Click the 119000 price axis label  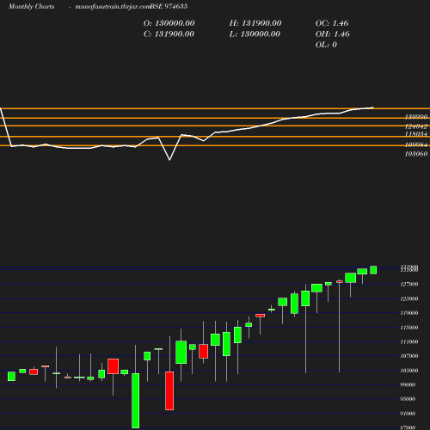[409, 313]
